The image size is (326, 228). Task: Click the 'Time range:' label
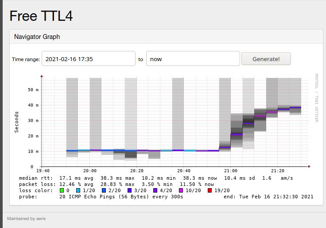click(x=26, y=59)
